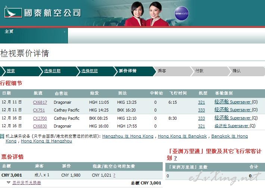Click the bold CNY 3,001 total amount
Image resolution: width=265 pixels, height=190 pixels.
[12, 175]
